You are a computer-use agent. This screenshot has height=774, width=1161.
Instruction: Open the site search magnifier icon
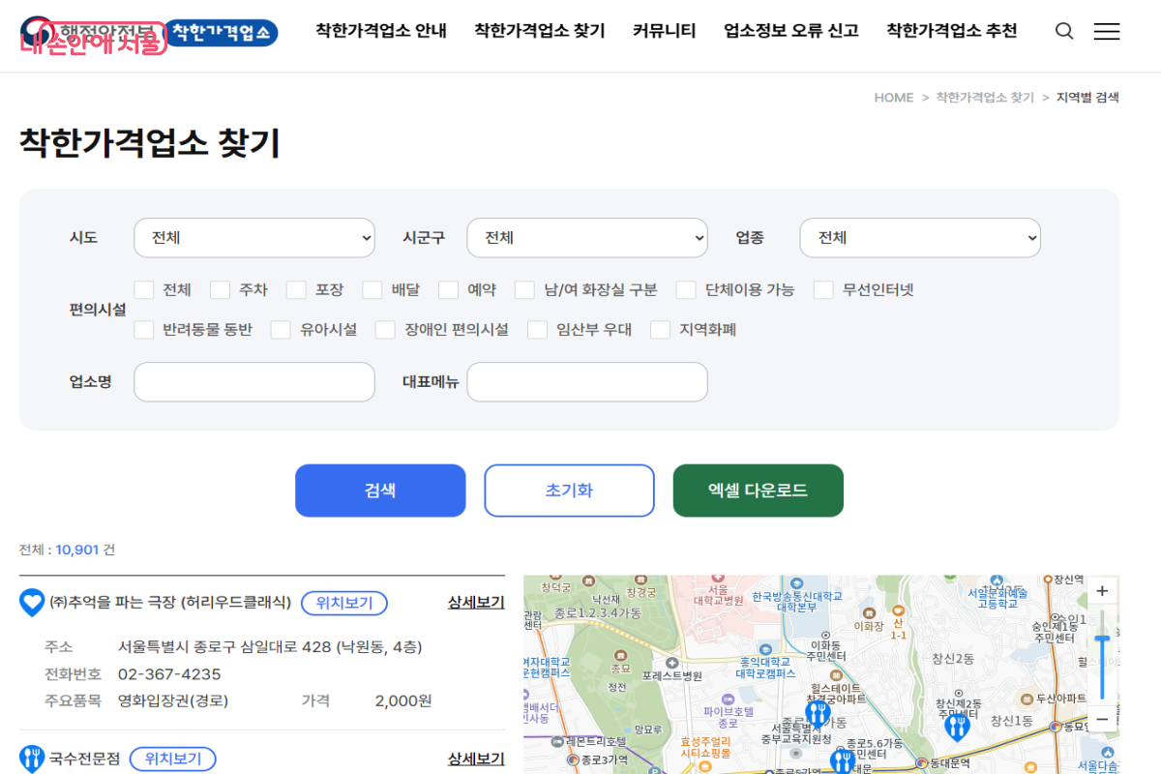(x=1064, y=31)
